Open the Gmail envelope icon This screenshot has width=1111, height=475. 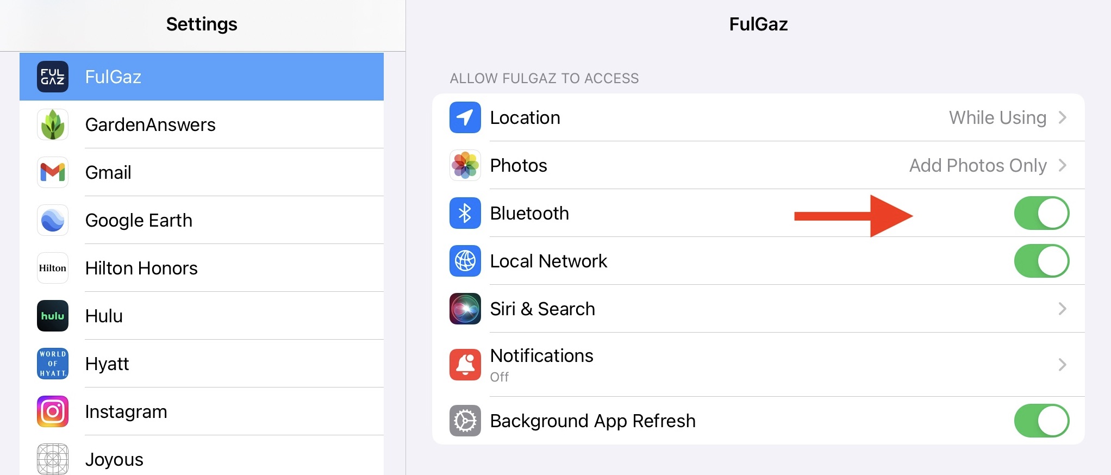[53, 172]
